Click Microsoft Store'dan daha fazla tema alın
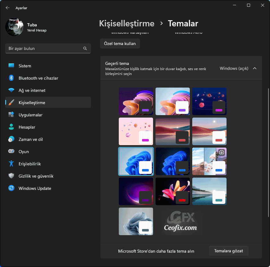Viewport: 270px width, 267px height. [x=156, y=251]
